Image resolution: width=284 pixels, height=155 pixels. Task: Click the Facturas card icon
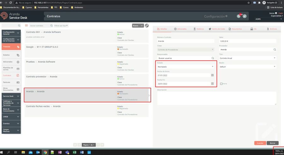click(x=18, y=83)
